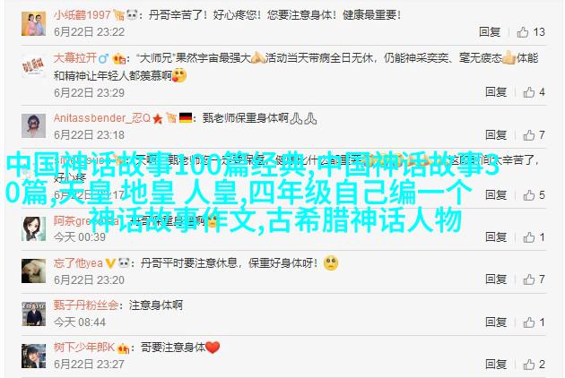
Task: Like 忘了他yea's comment
Action: click(528, 279)
